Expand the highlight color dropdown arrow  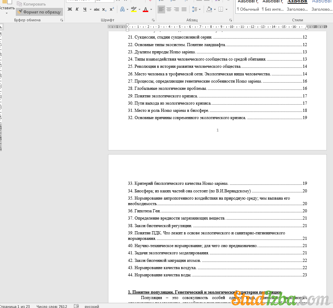pyautogui.click(x=139, y=9)
